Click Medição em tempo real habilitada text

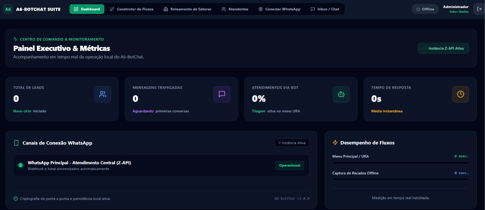point(400,198)
